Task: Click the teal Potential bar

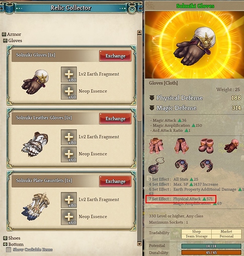Action: coord(211,246)
